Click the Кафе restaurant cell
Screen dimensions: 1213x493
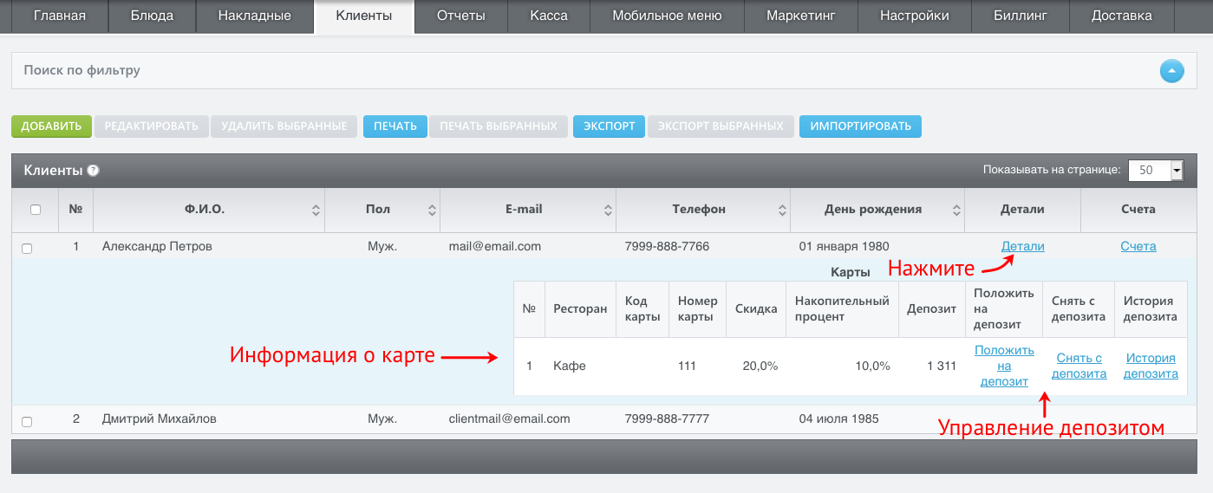570,366
